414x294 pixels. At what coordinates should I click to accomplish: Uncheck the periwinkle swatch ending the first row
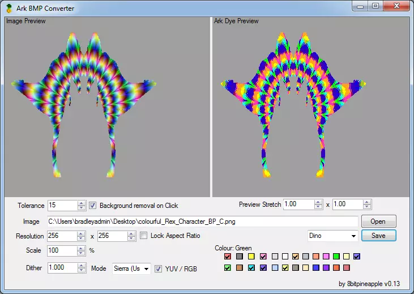[357, 256]
